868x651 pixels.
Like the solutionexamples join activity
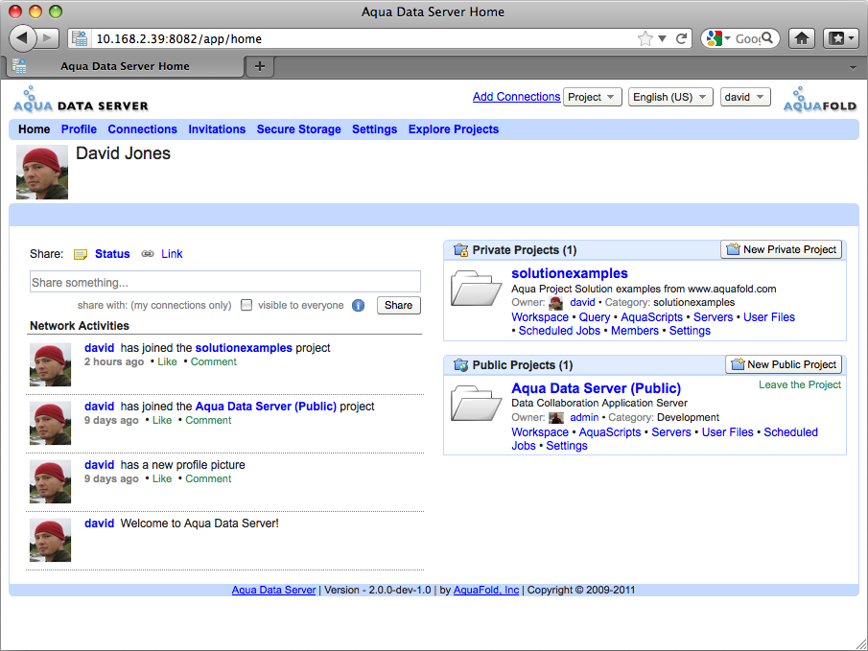click(167, 362)
